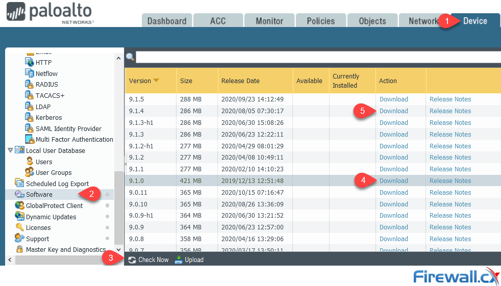
Task: Collapse the Local User Database tree node
Action: tap(10, 150)
